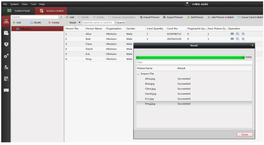
Task: Click the green import progress bar
Action: click(190, 57)
